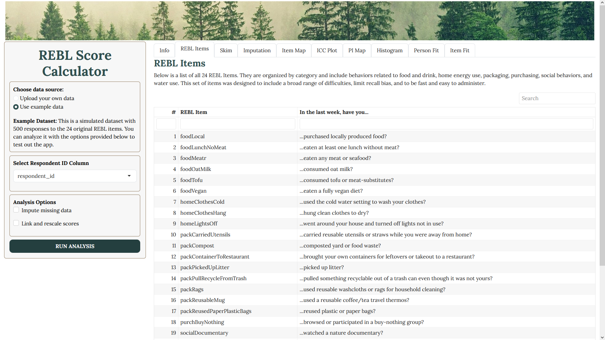Viewport: 605px width, 340px height.
Task: View the Person Fit tab
Action: click(426, 50)
